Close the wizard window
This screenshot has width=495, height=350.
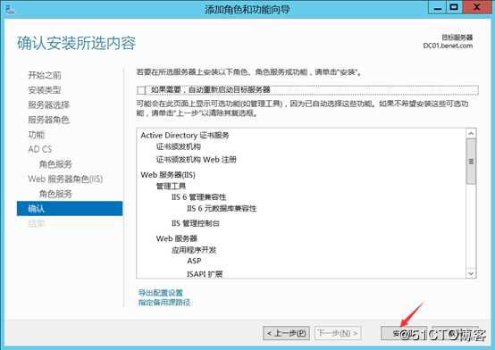[477, 7]
